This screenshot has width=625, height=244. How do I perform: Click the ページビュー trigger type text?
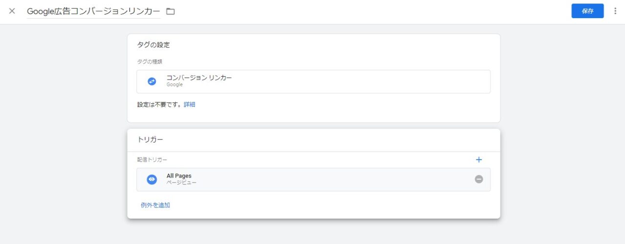181,183
